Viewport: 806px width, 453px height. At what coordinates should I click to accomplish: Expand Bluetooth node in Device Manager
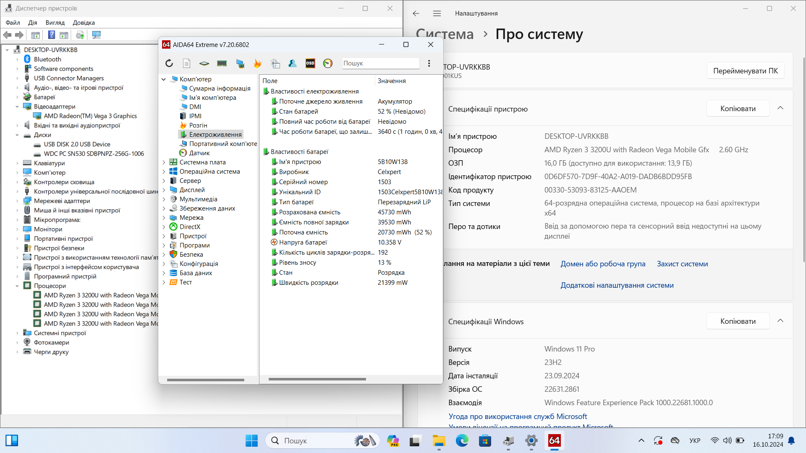tap(17, 60)
